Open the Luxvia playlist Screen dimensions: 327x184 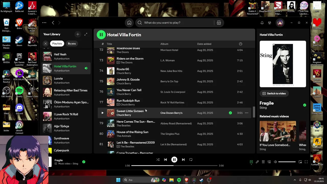click(x=66, y=80)
